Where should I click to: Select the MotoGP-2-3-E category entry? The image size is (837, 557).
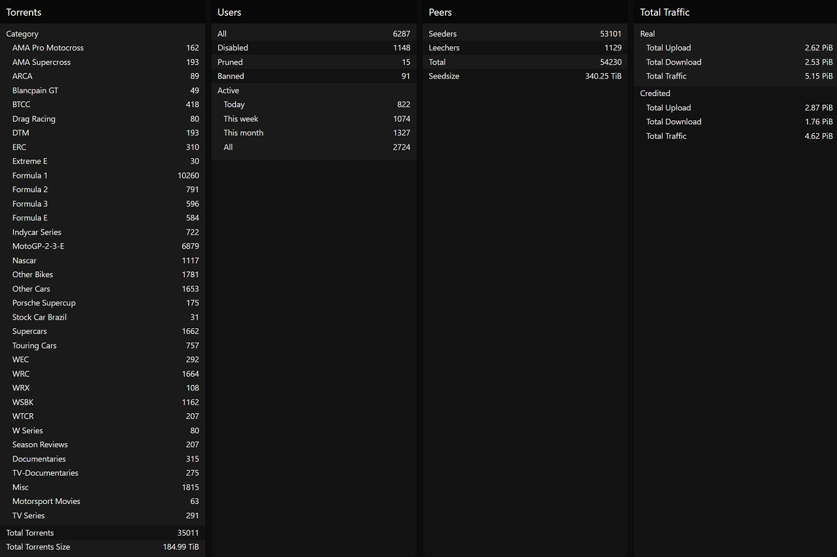(38, 246)
